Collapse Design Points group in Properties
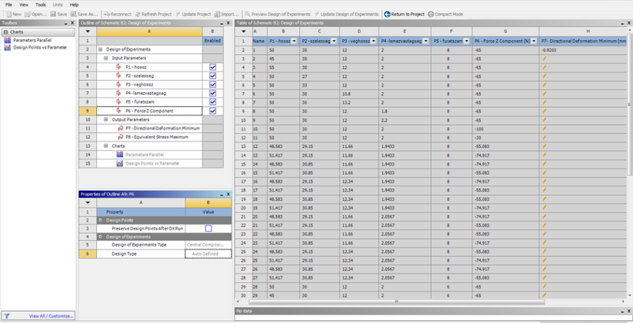Screen dimensions: 633x323 100,220
